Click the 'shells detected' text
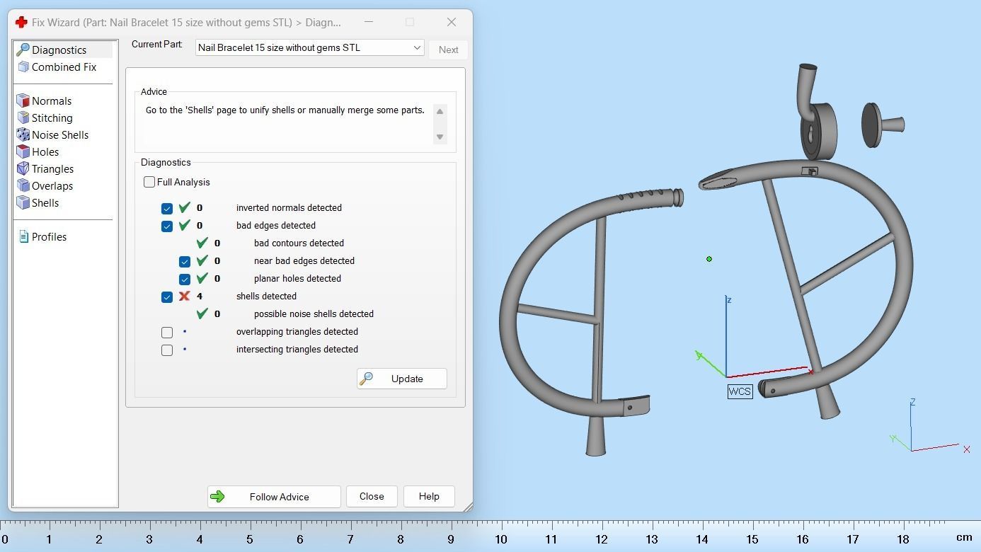Screen dimensions: 981x552 click(266, 296)
